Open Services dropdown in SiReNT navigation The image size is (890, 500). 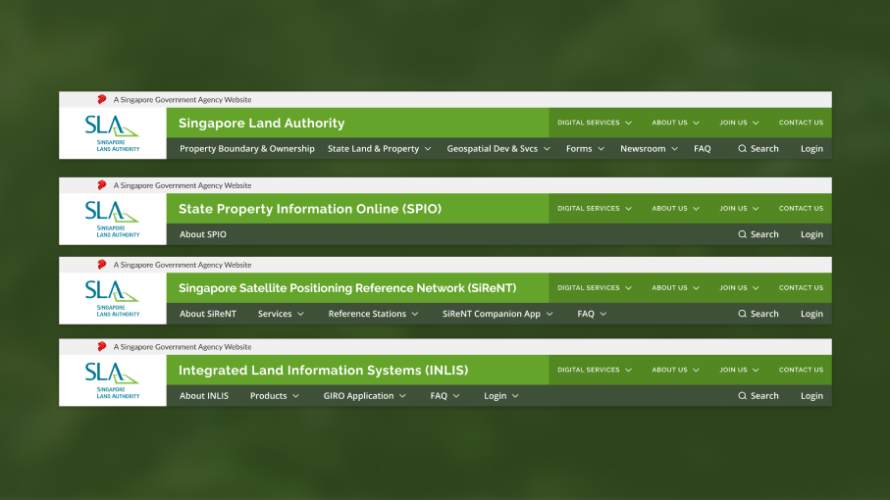(281, 314)
